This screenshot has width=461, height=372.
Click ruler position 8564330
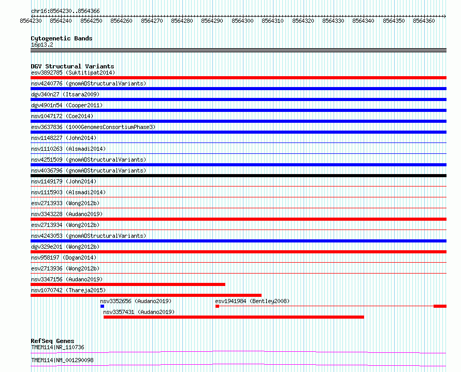[x=333, y=21]
